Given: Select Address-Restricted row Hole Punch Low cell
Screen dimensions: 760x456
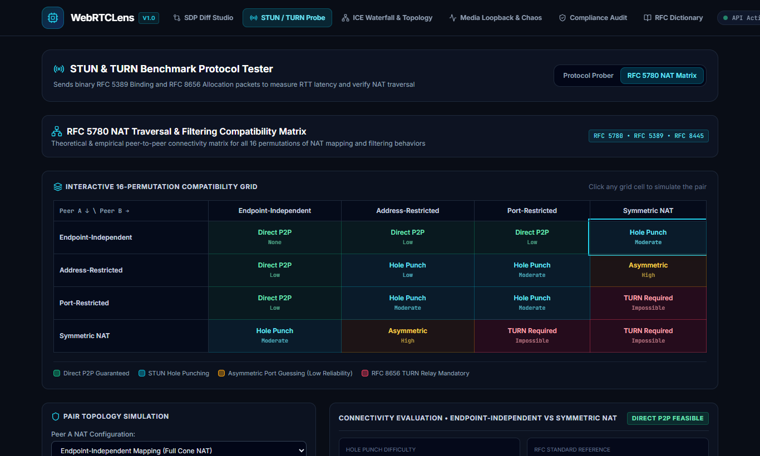Looking at the screenshot, I should click(408, 270).
